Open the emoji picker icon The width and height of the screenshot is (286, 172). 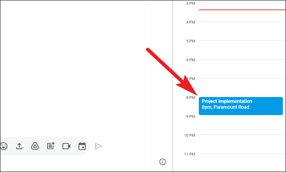click(x=4, y=146)
